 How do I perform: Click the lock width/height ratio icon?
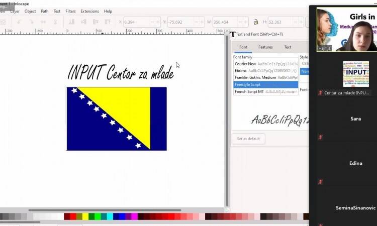255,22
